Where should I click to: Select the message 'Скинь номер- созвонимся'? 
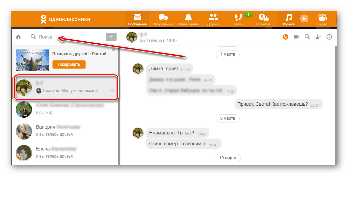point(184,144)
